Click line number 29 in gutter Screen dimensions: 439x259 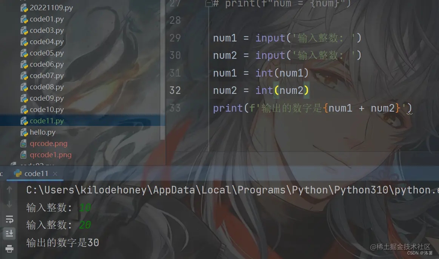(175, 38)
